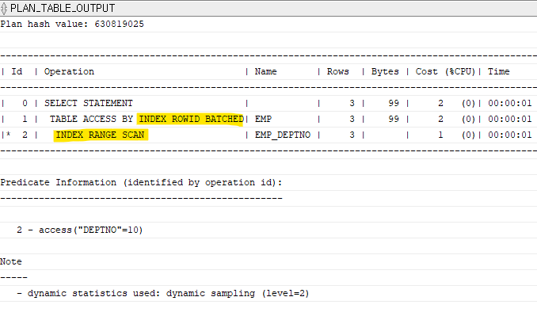
Task: Click the Time column label
Action: click(x=499, y=71)
